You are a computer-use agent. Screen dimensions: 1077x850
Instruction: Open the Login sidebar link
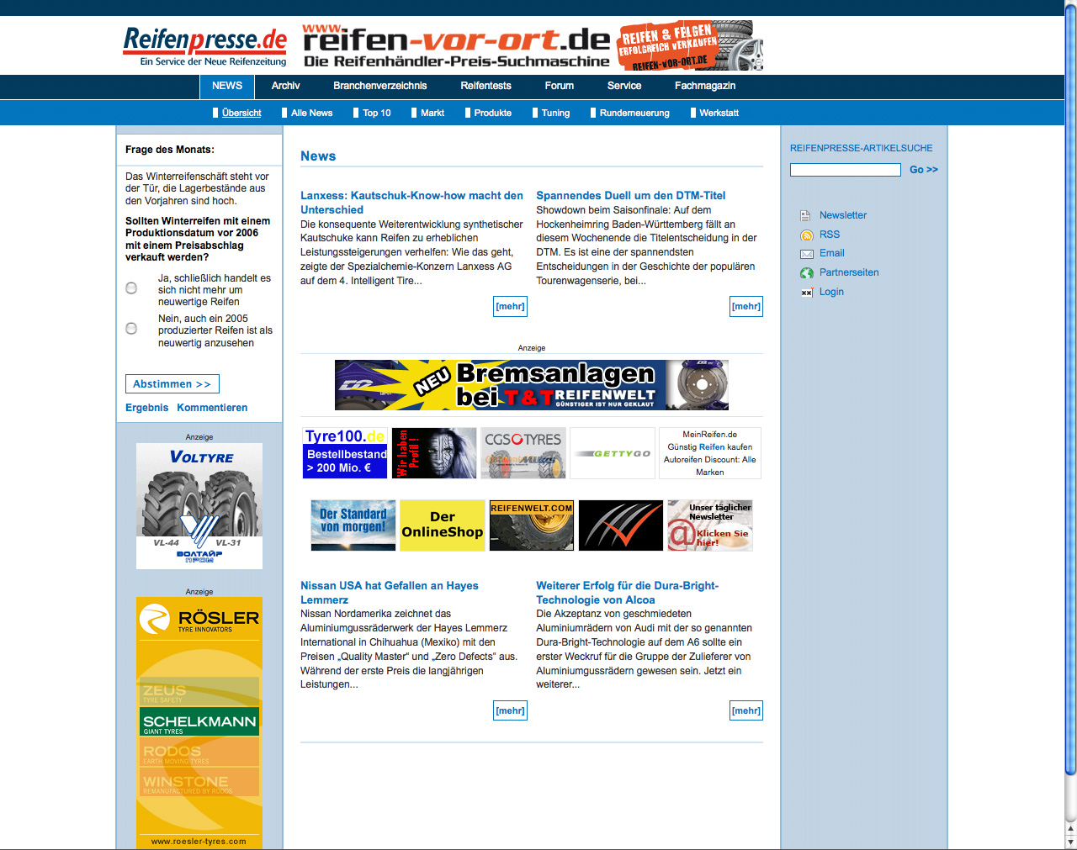[831, 293]
